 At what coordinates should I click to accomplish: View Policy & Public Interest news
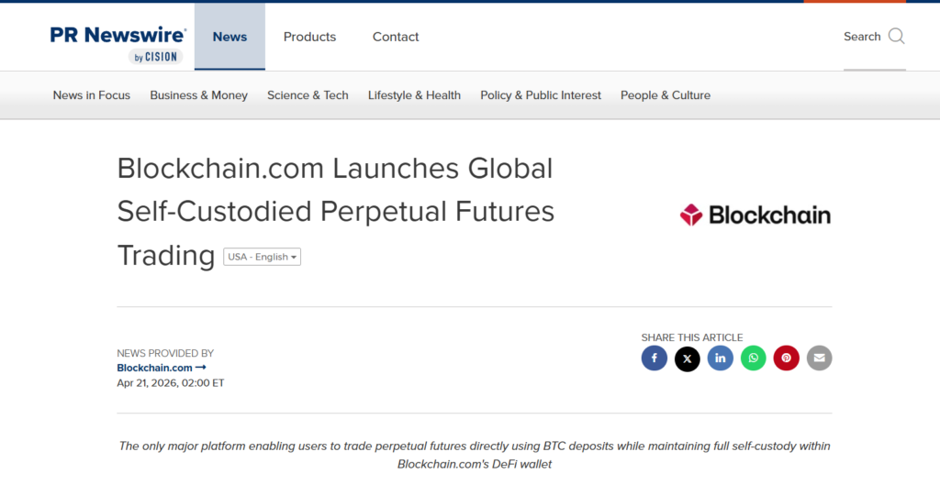(541, 95)
